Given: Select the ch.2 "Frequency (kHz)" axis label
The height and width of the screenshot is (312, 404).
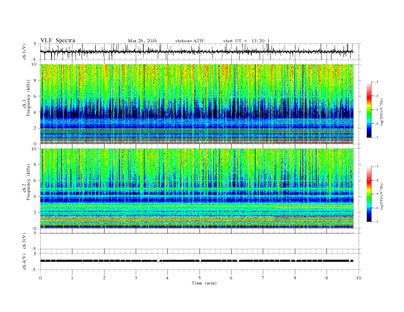Looking at the screenshot, I should pos(29,183).
